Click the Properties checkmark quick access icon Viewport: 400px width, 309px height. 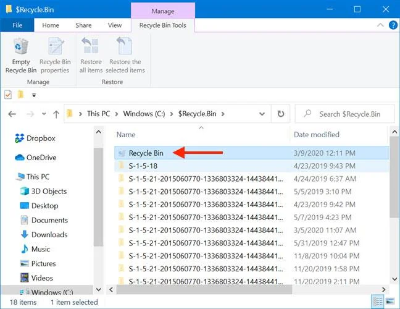click(x=8, y=95)
